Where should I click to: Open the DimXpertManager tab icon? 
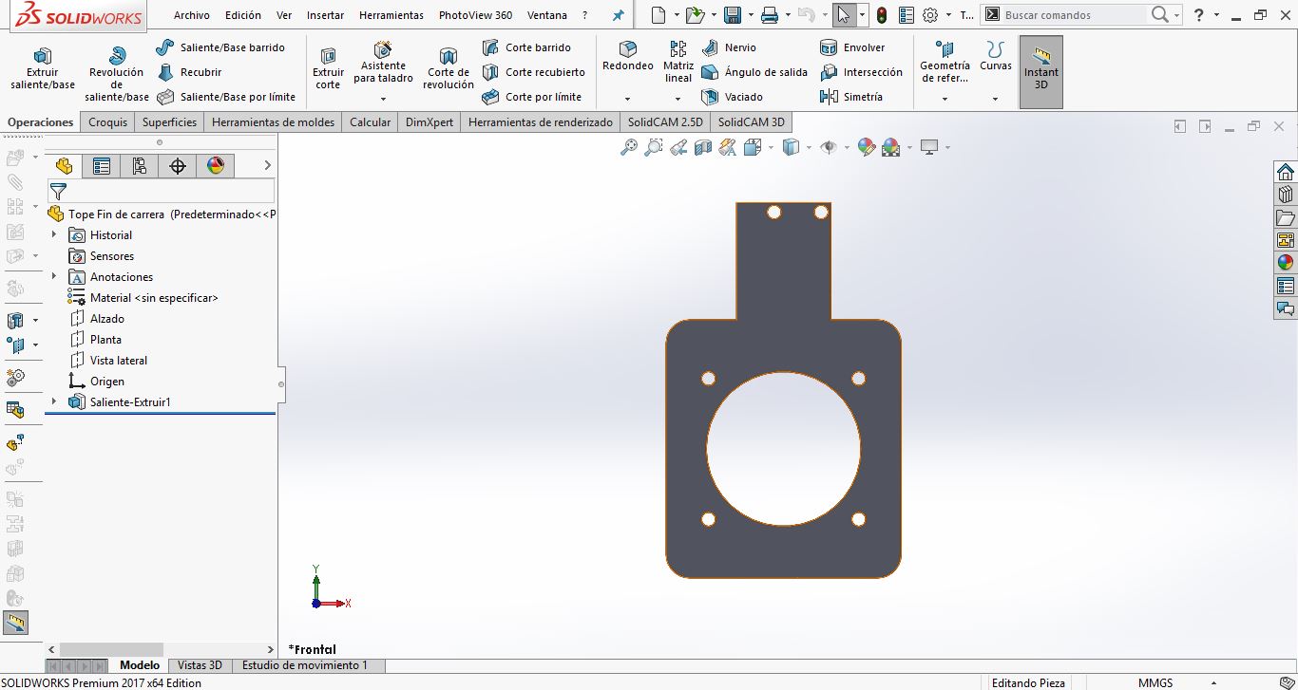point(177,166)
